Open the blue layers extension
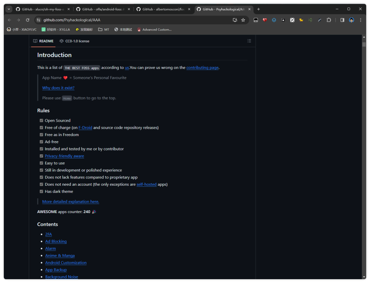 point(274,20)
